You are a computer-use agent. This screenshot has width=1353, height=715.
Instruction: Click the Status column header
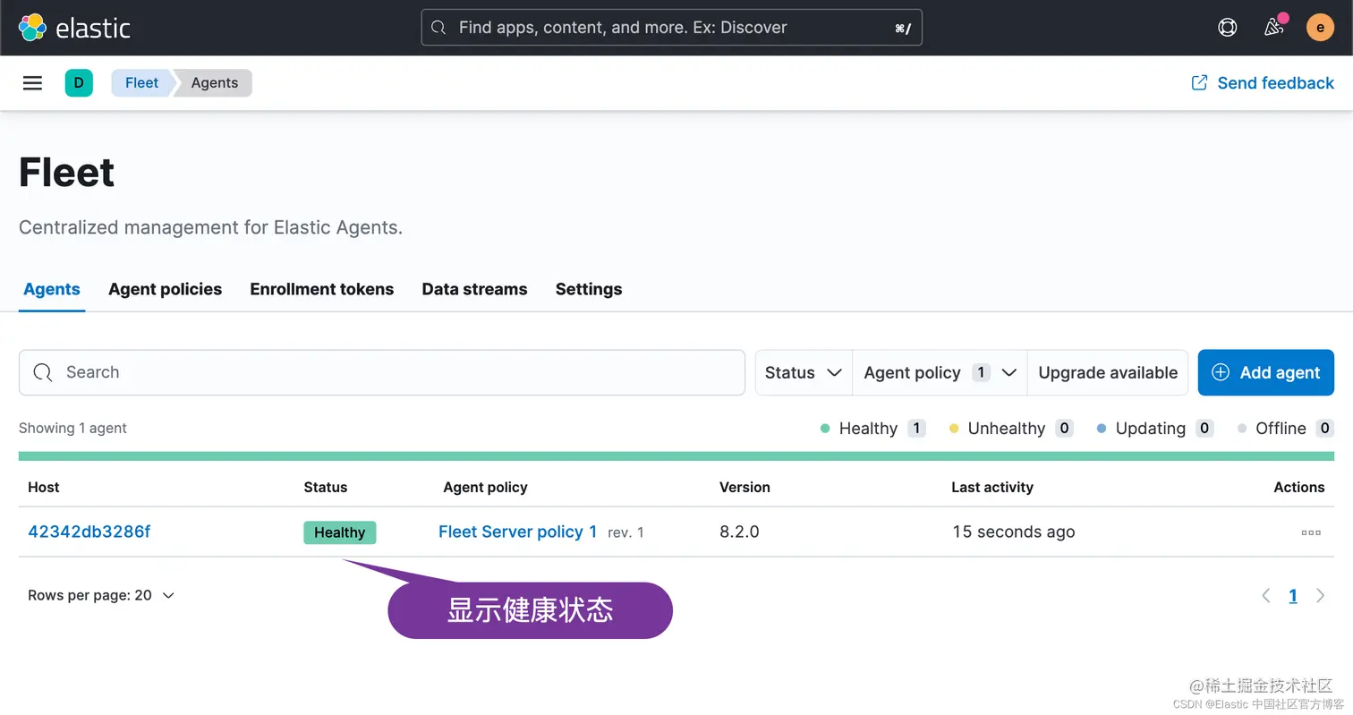(x=326, y=487)
